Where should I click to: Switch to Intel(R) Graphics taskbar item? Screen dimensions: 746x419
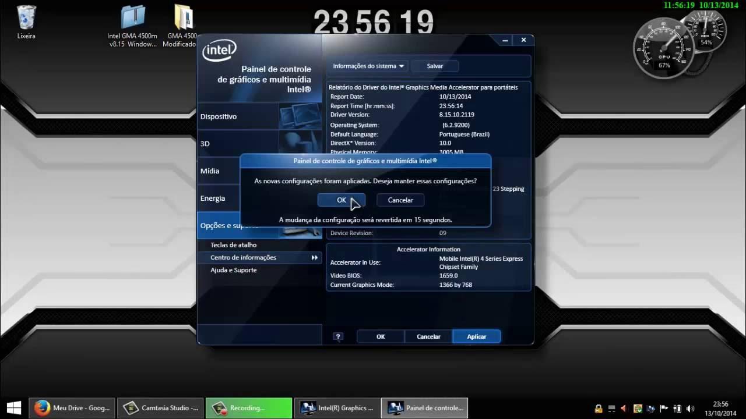337,408
